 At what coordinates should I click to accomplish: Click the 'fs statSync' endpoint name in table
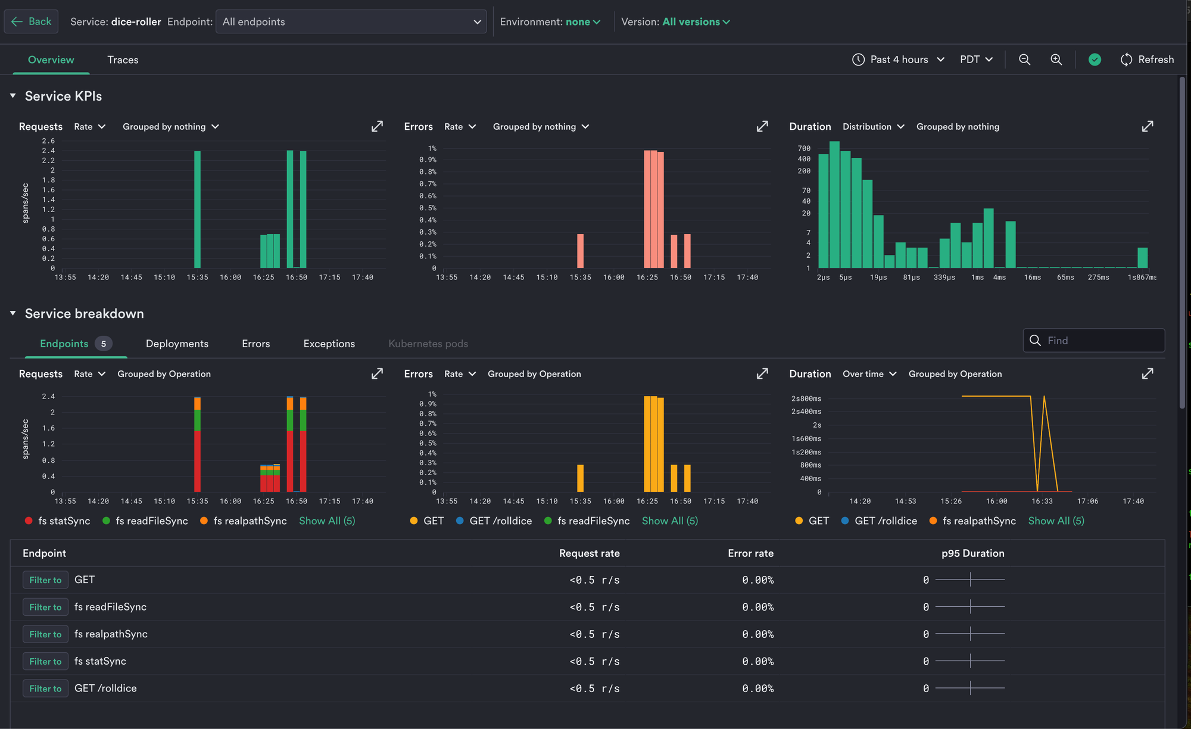coord(100,661)
